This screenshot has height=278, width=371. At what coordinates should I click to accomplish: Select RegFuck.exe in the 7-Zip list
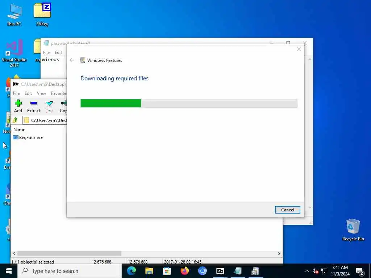tap(28, 137)
